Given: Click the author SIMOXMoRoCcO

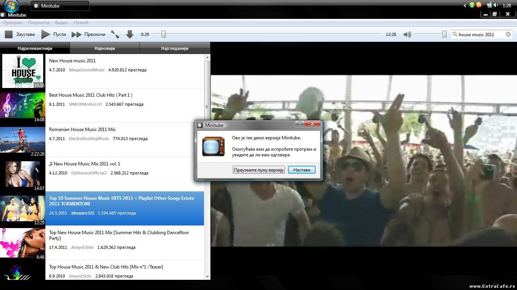Looking at the screenshot, I should tap(85, 104).
